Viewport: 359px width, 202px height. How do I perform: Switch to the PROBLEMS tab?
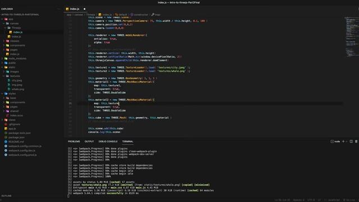(73, 141)
